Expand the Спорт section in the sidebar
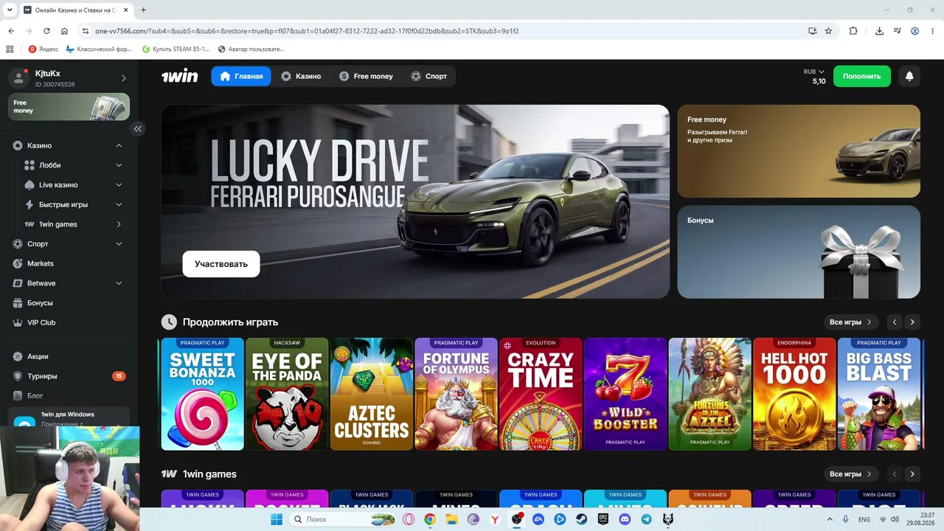Screen dimensions: 944x531 [119, 243]
